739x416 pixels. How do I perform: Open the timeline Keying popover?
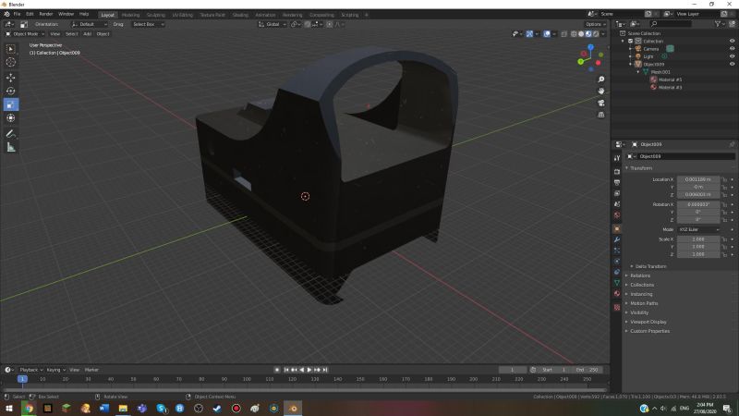click(x=55, y=370)
